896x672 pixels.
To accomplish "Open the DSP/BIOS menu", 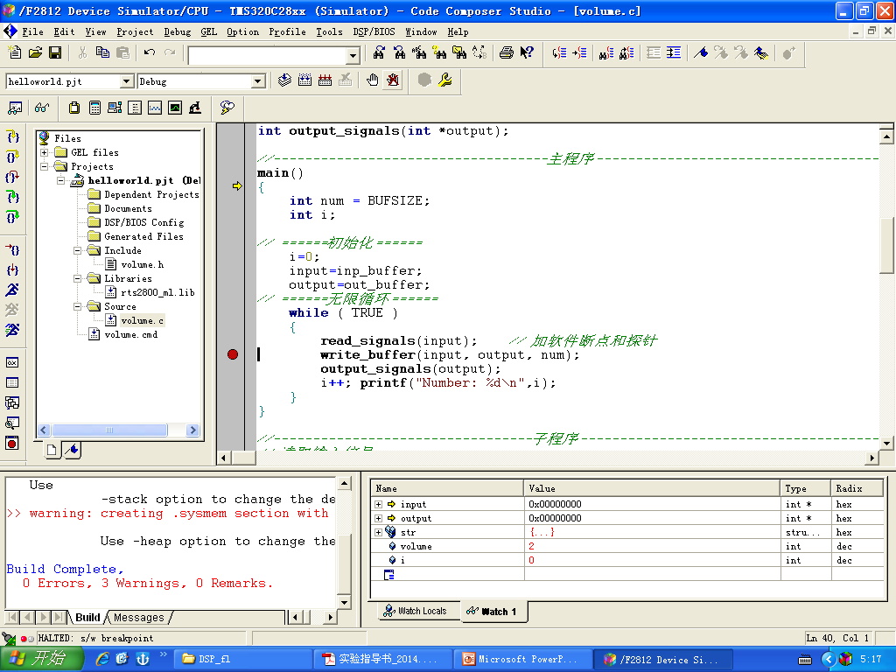I will click(x=374, y=32).
